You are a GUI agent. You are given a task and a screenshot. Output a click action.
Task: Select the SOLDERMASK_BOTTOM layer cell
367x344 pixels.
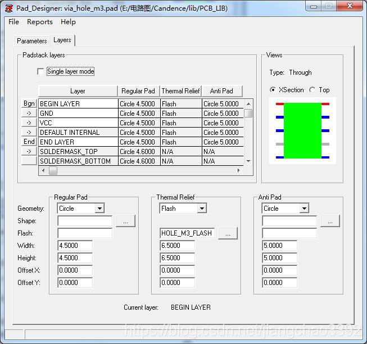79,161
